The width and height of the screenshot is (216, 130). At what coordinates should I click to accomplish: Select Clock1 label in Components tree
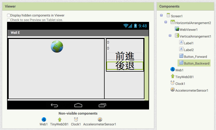pyautogui.click(x=180, y=84)
